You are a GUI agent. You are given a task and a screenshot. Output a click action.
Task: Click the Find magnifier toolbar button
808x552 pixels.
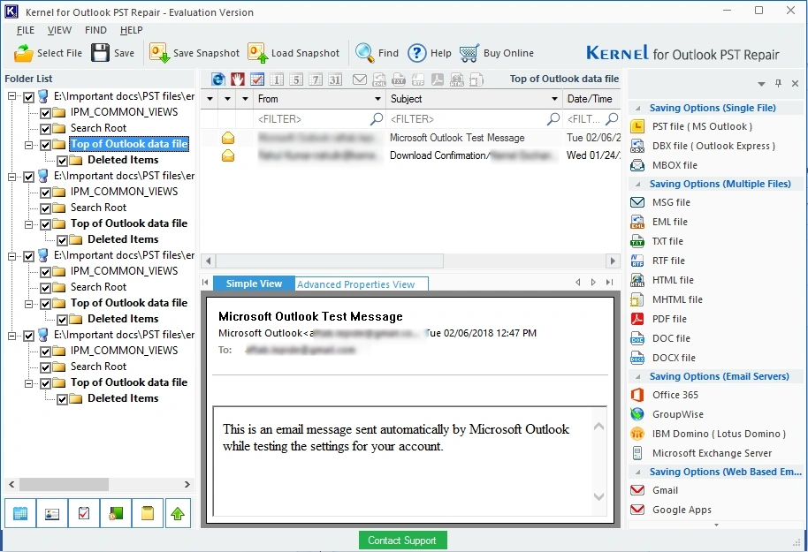377,53
